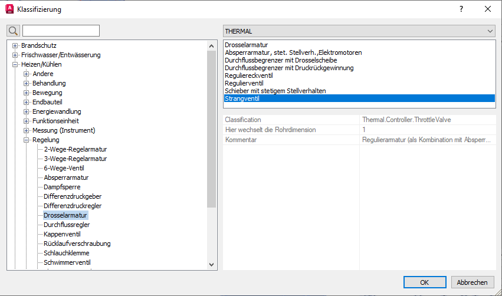Click tree scrollbar down arrow
The image size is (502, 296).
(x=211, y=265)
